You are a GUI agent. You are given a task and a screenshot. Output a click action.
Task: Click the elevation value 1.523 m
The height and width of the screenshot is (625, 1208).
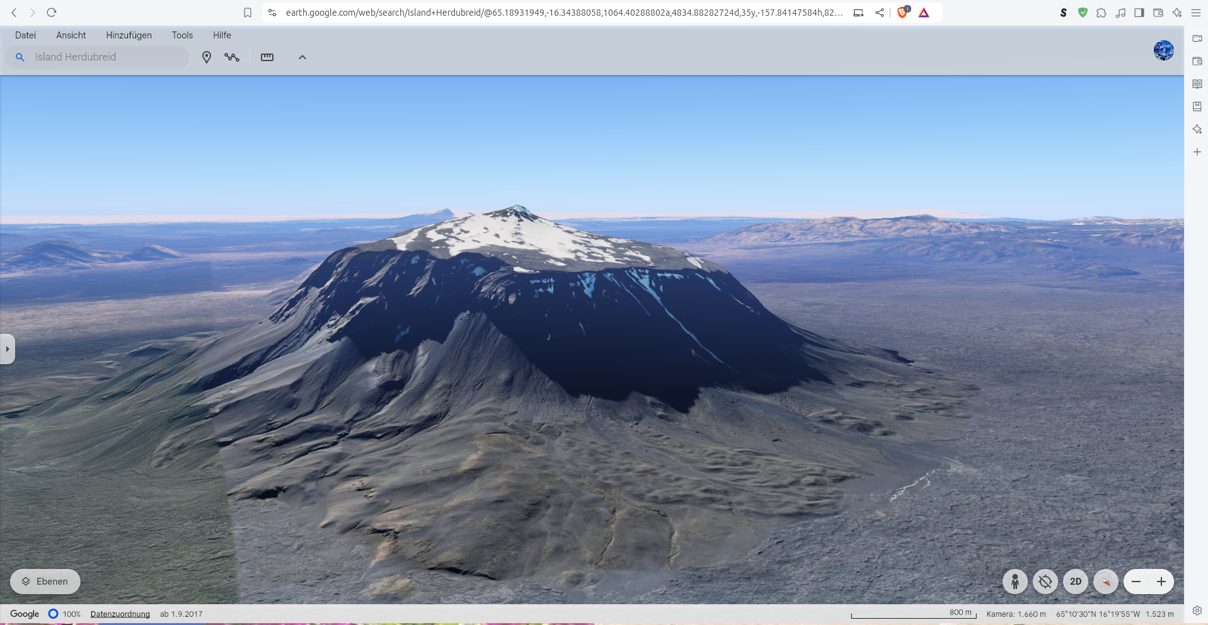click(1159, 614)
